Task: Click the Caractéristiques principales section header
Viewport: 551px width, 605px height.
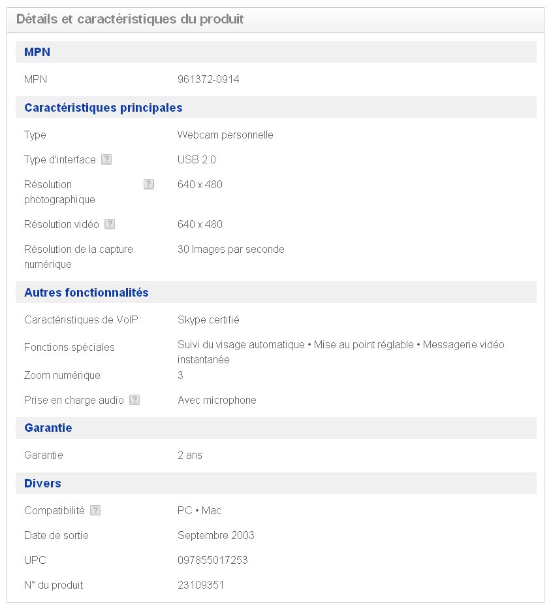Action: pyautogui.click(x=103, y=108)
